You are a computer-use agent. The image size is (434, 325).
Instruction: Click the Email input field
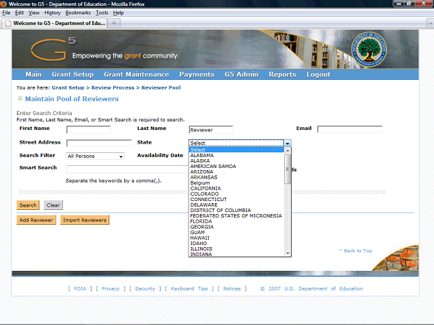350,129
